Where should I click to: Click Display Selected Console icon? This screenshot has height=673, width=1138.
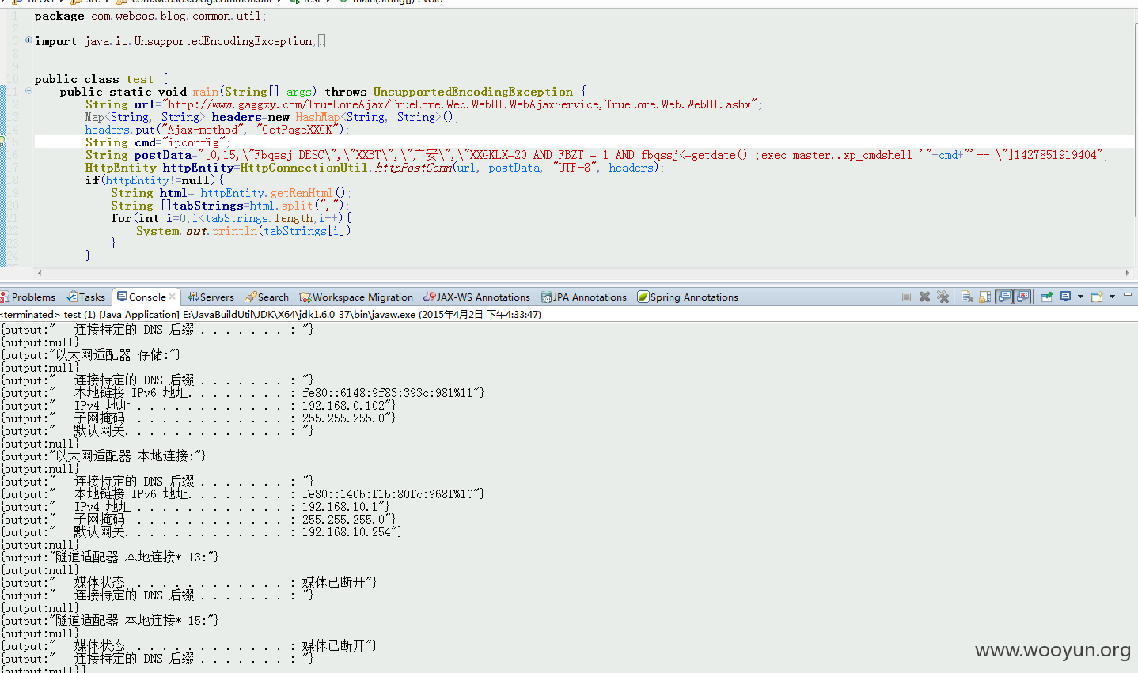(x=1066, y=297)
